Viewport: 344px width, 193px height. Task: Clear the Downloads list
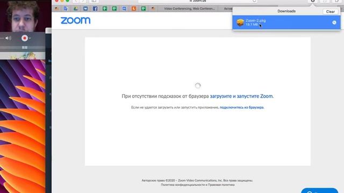click(x=330, y=12)
